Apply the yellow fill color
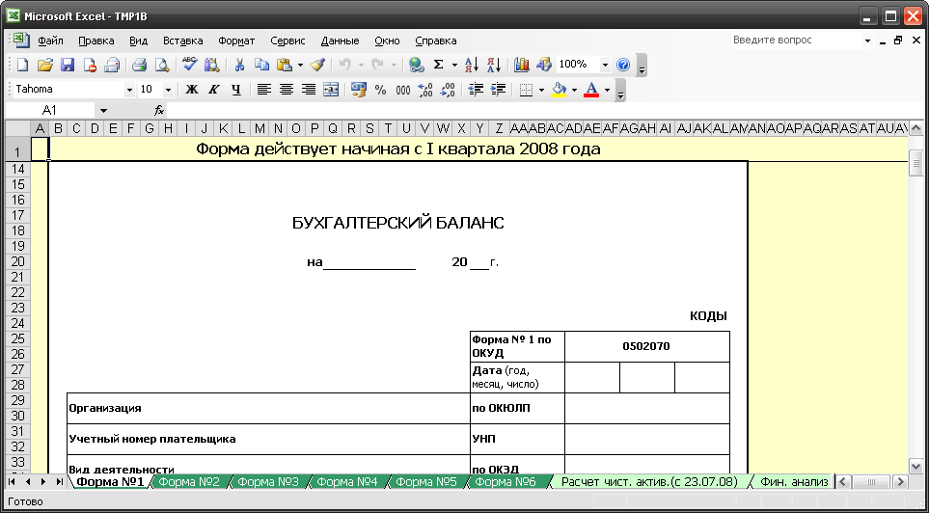This screenshot has height=513, width=929. 559,90
